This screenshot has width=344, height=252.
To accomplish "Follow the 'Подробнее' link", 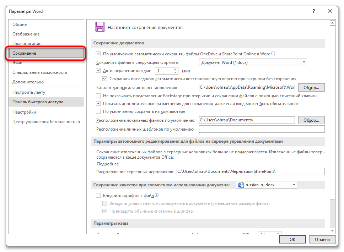I will [x=108, y=164].
